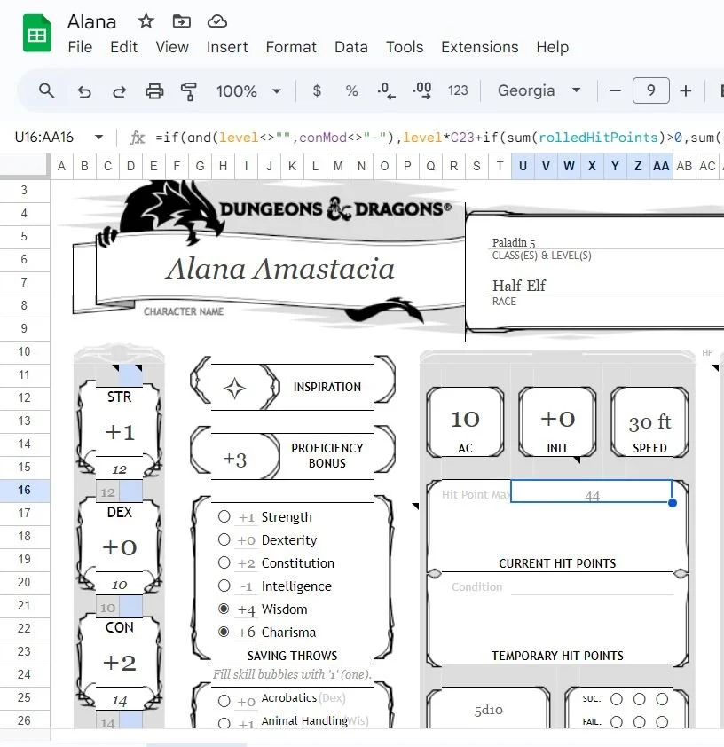Move document with folder icon

pyautogui.click(x=182, y=21)
